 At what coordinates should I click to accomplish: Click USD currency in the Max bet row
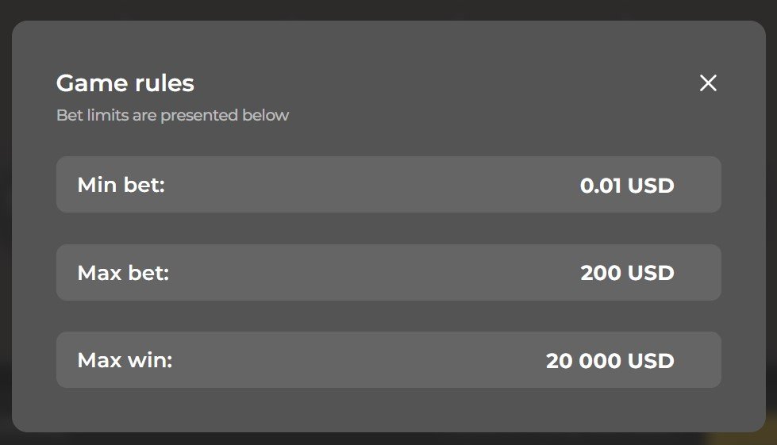pos(651,274)
